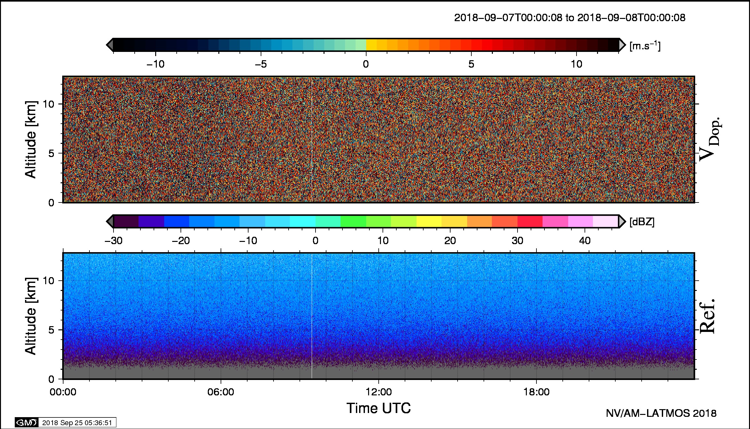Click right arrow of dBZ colorbar
750x429 pixels.
pos(622,221)
